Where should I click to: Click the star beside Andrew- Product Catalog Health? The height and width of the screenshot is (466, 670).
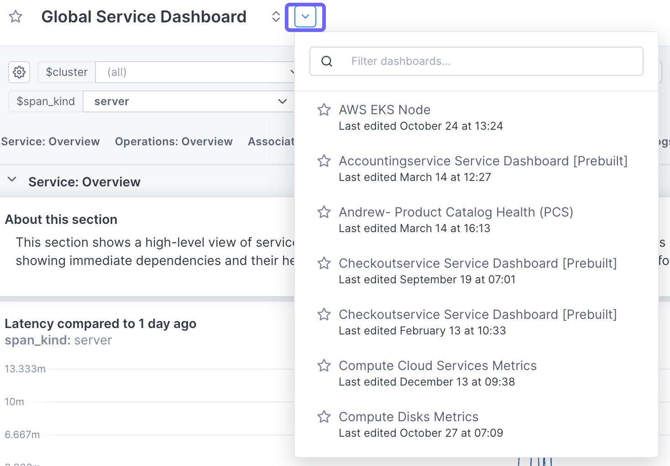(324, 212)
